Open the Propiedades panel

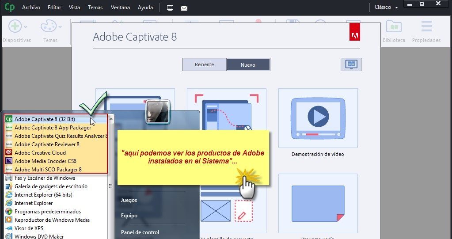click(x=426, y=32)
